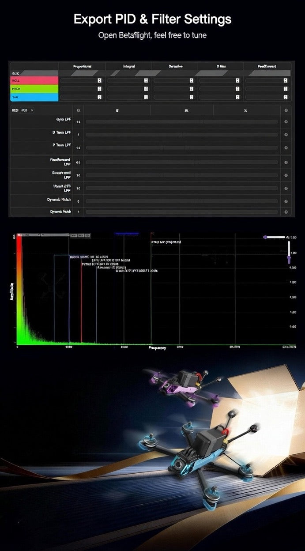This screenshot has width=305, height=551.
Task: Adjust the Roll Proportional value stepper
Action: pyautogui.click(x=100, y=80)
